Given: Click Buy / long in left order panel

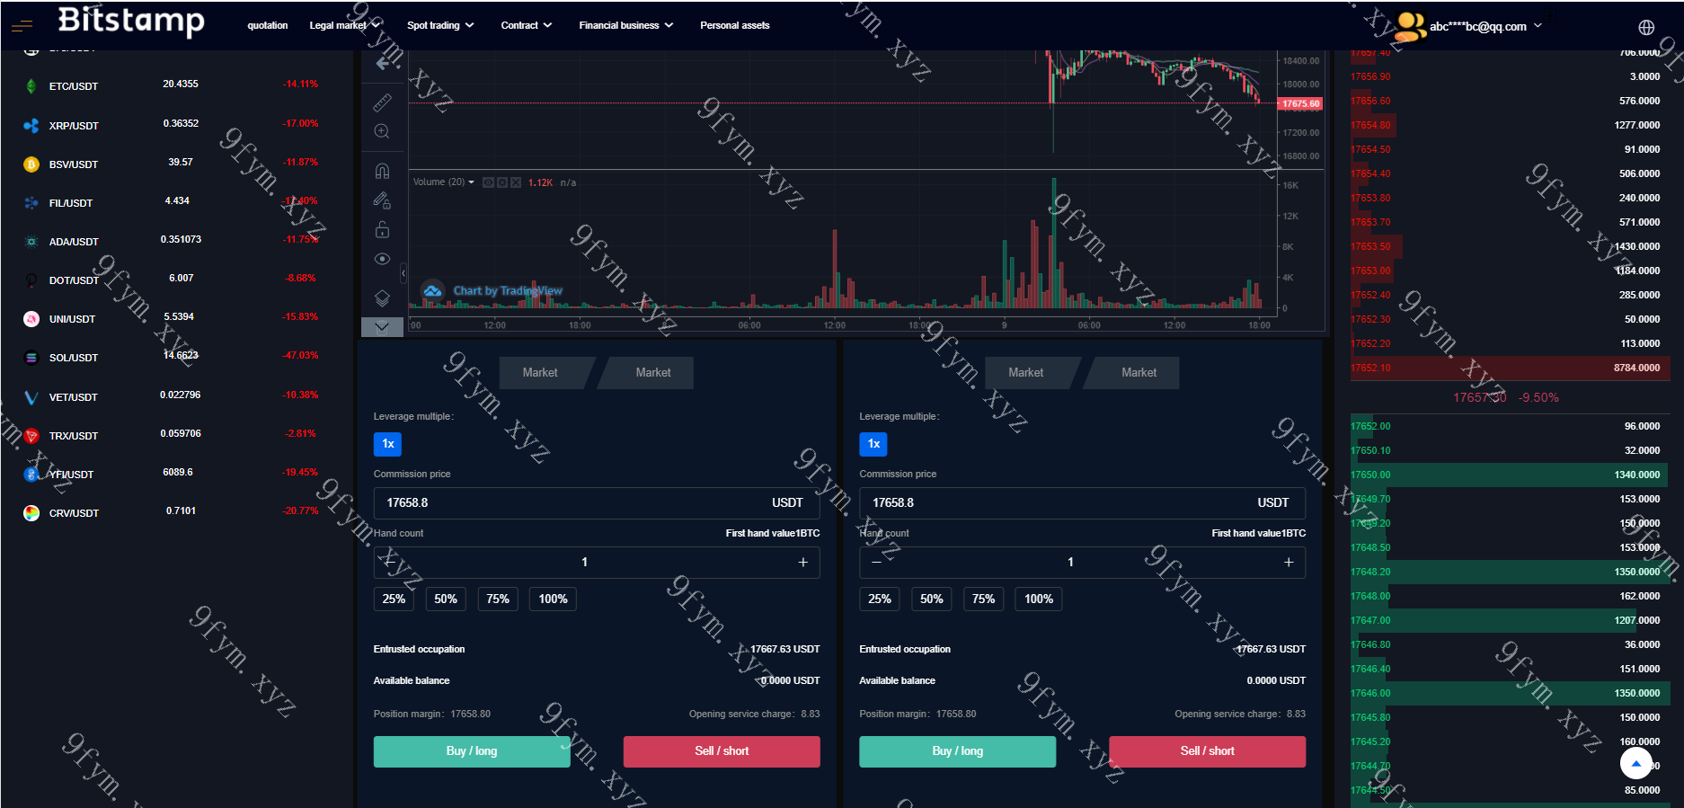Looking at the screenshot, I should [x=472, y=751].
